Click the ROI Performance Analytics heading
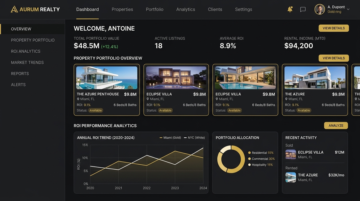Viewport: 360px width, 201px height. pos(105,126)
